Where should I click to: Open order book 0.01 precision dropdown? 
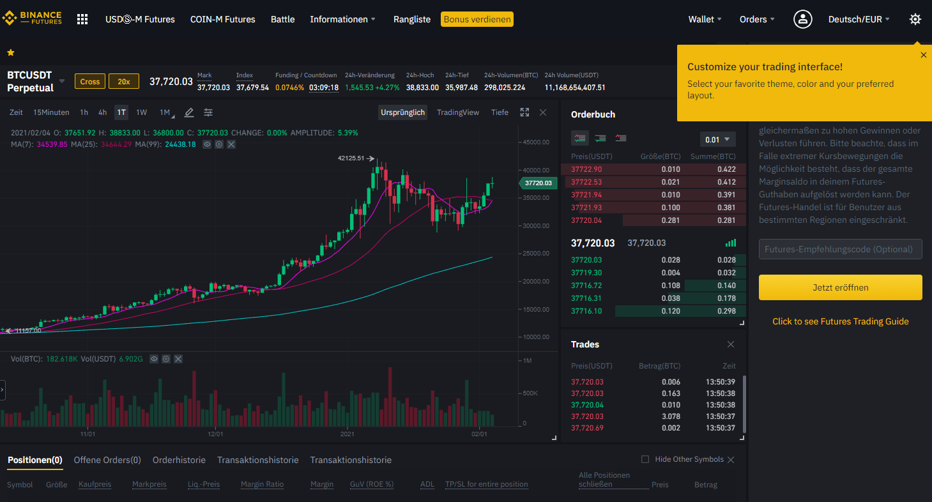(718, 139)
